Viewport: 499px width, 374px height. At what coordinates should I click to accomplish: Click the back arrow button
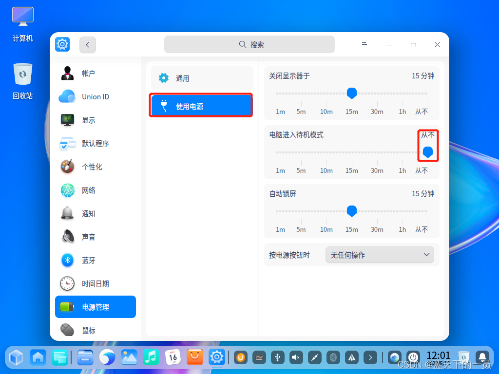(x=88, y=45)
